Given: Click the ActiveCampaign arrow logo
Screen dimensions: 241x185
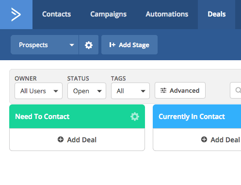Looking at the screenshot, I should 16,15.
